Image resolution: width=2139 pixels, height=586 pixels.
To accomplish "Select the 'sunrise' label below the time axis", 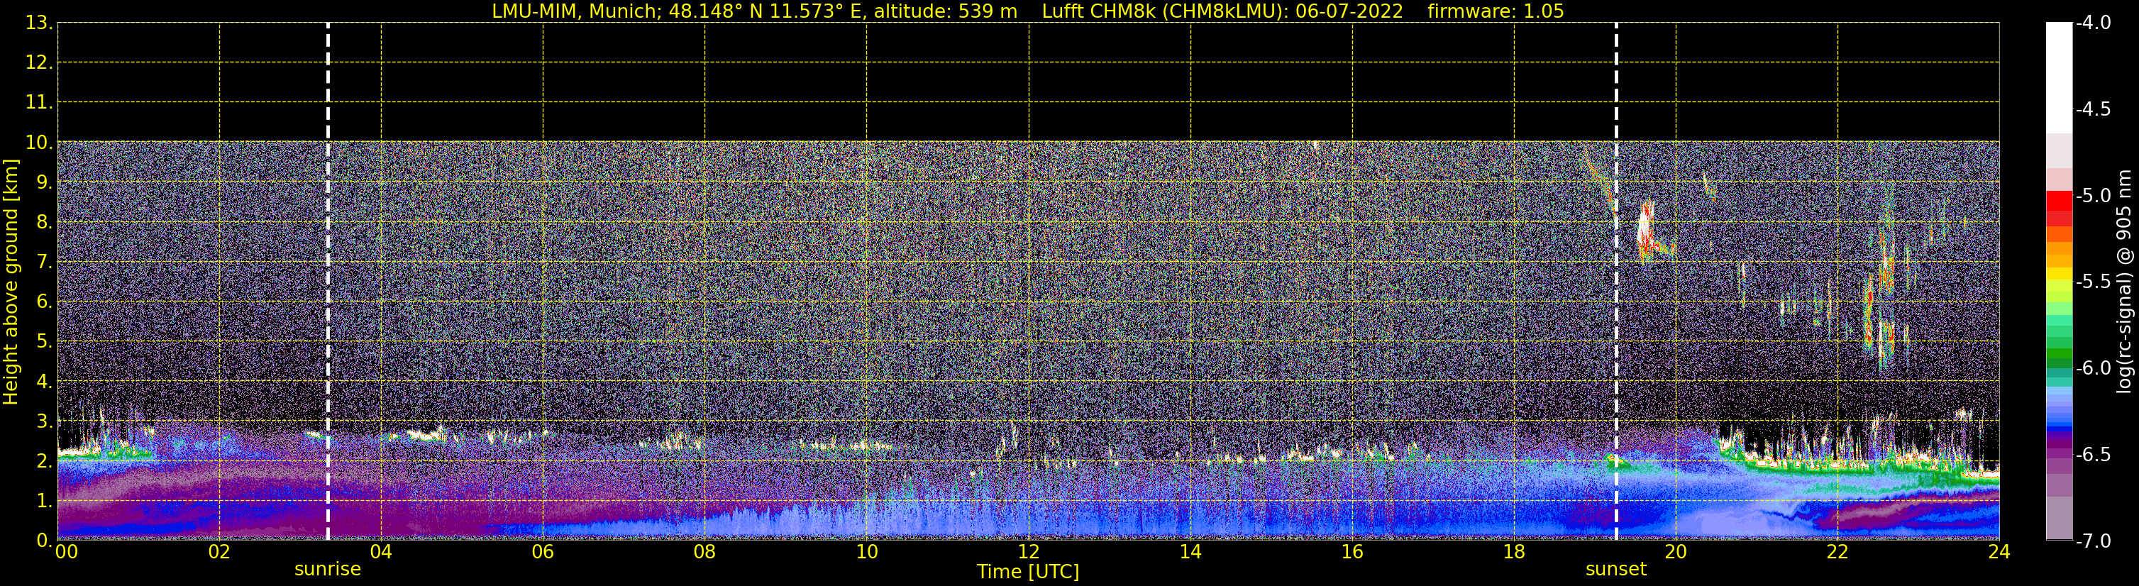I will coord(328,570).
